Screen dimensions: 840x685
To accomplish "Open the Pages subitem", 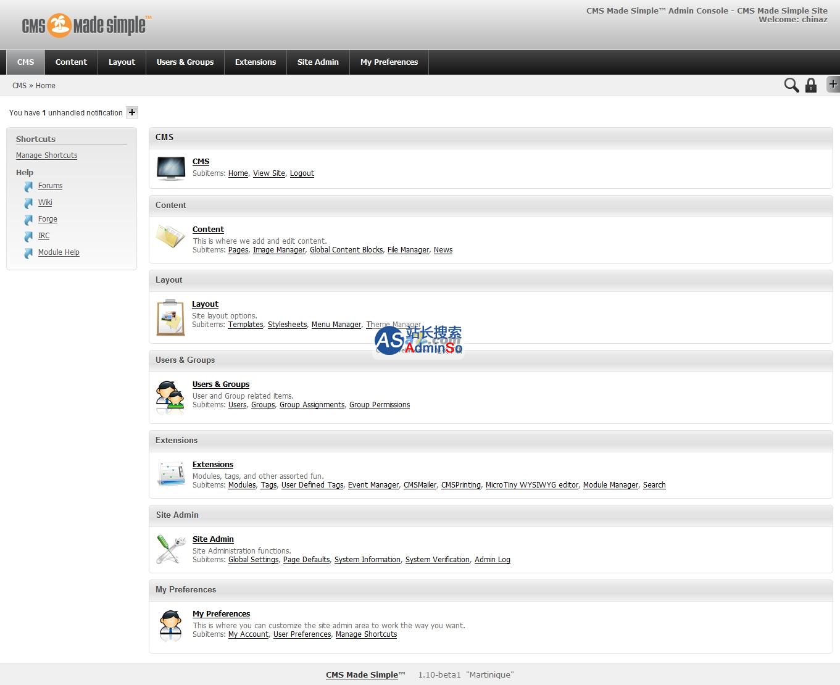I will 238,250.
